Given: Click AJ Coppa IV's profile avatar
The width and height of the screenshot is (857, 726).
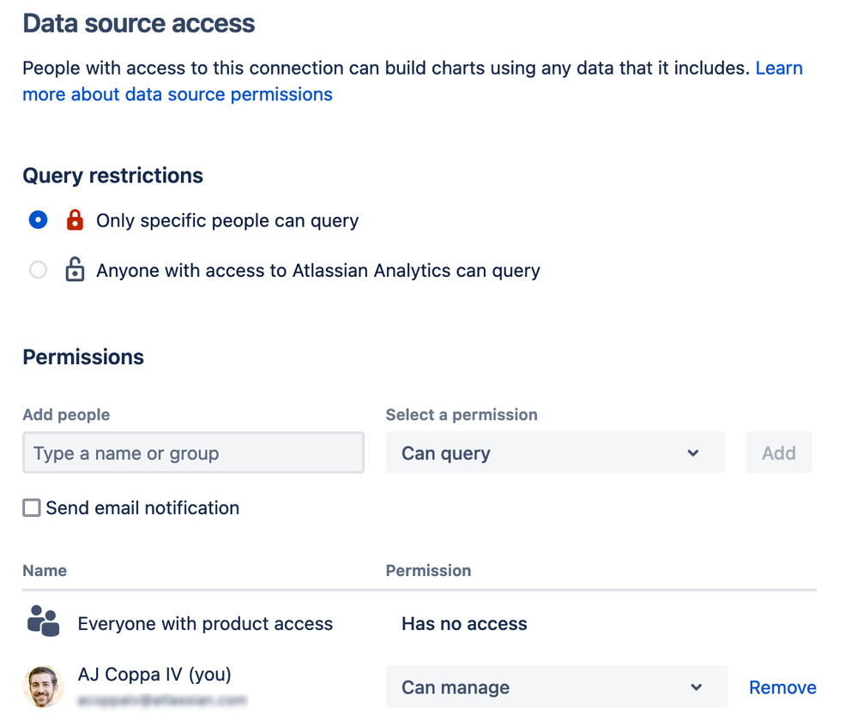Looking at the screenshot, I should pyautogui.click(x=43, y=687).
